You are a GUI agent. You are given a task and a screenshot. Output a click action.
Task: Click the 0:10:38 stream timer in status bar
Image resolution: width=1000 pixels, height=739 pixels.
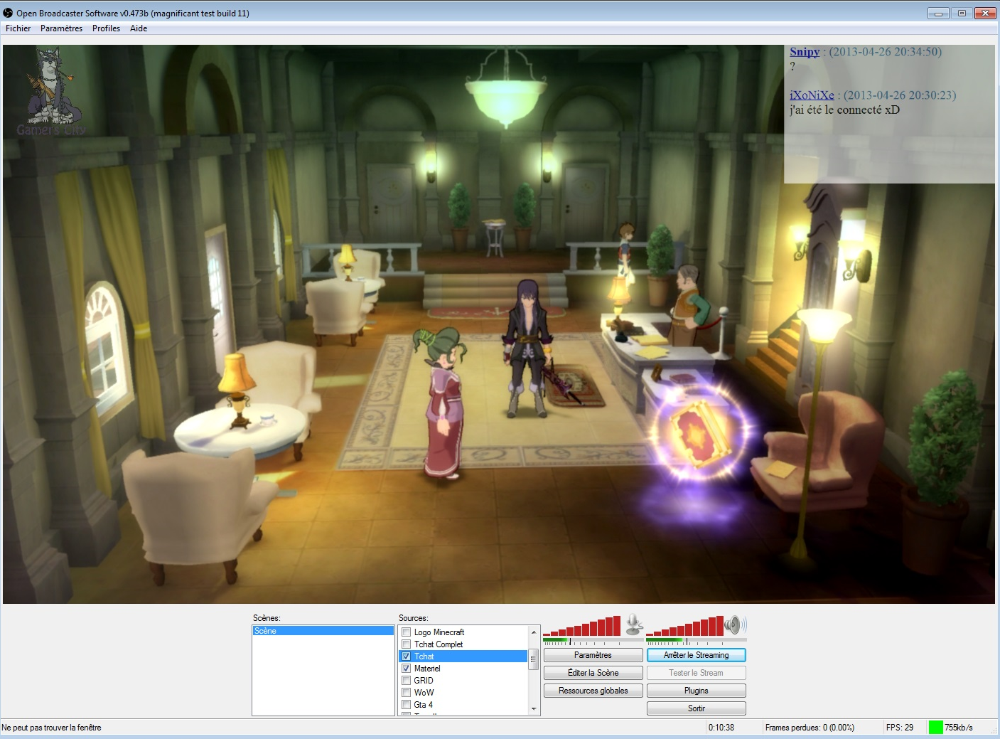721,728
